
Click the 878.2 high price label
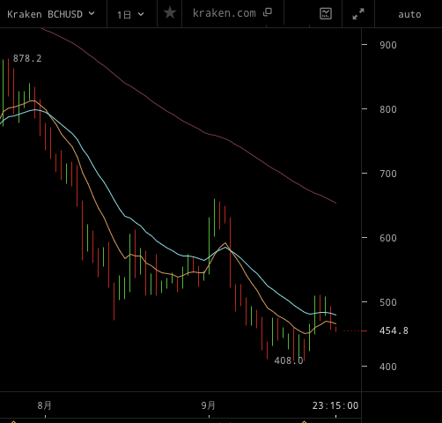(27, 58)
